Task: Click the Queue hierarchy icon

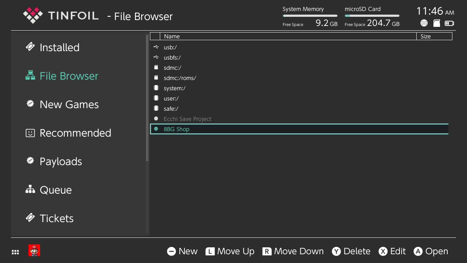Action: coord(30,189)
